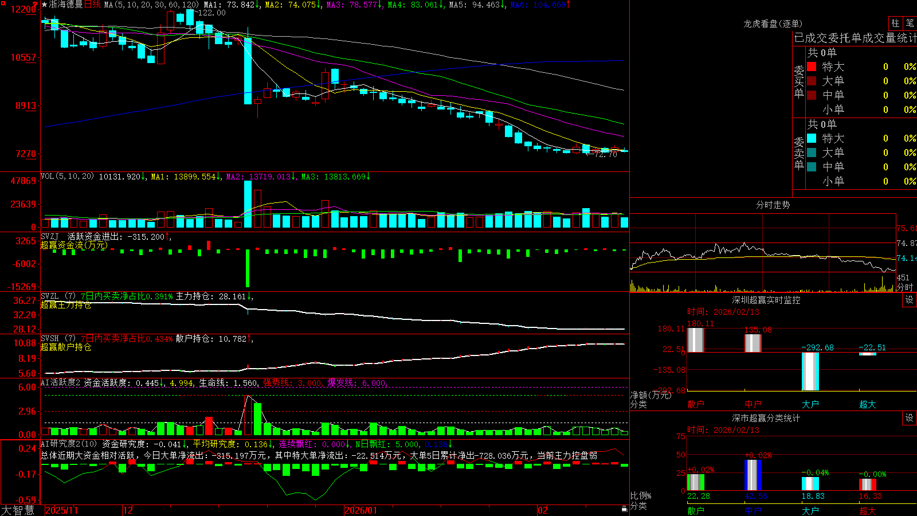Open 设 settings for 深市超赢分类统计 panel

point(910,418)
